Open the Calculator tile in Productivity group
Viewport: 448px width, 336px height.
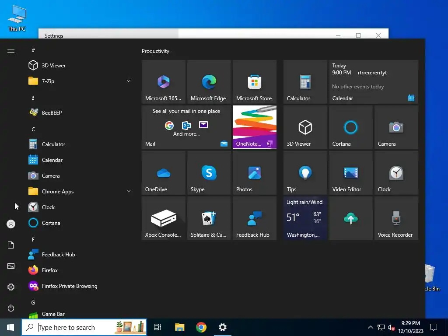pos(305,82)
